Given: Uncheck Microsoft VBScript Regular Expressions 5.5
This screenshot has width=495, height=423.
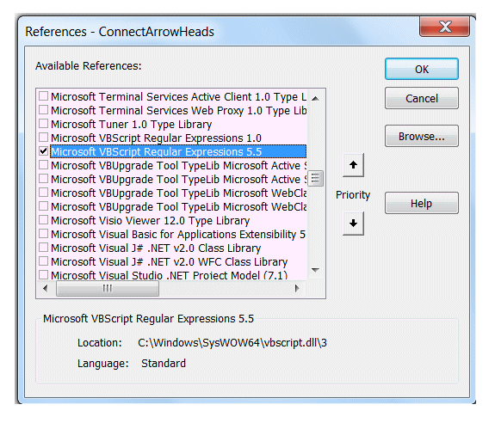Looking at the screenshot, I should click(43, 151).
